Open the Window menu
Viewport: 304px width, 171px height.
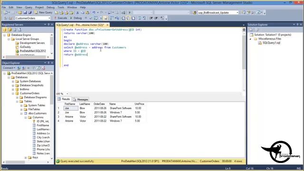point(72,8)
